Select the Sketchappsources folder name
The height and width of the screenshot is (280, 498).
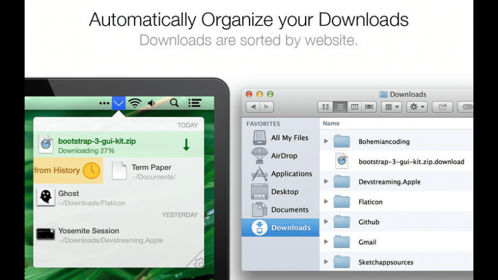(x=386, y=262)
